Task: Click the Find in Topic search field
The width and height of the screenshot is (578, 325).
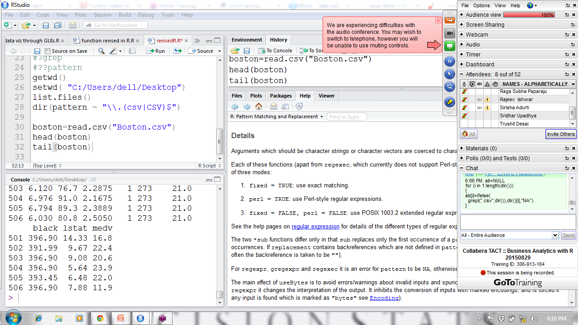Action: 346,116
